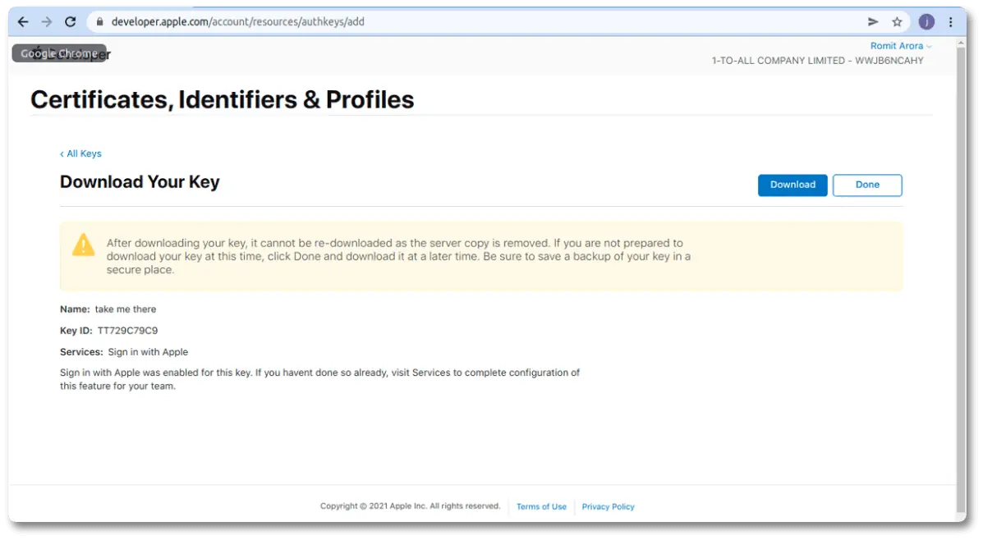The height and width of the screenshot is (540, 983).
Task: Click the browser forward arrow
Action: point(47,22)
